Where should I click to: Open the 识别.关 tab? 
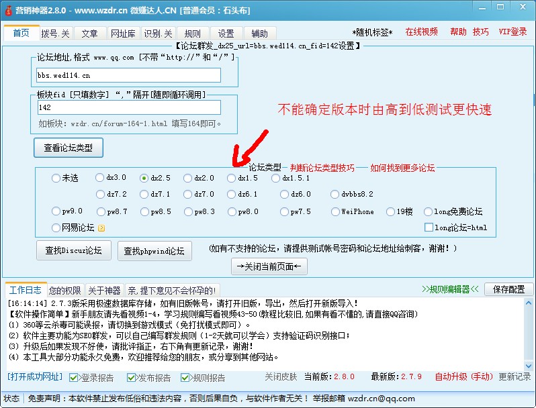[158, 34]
